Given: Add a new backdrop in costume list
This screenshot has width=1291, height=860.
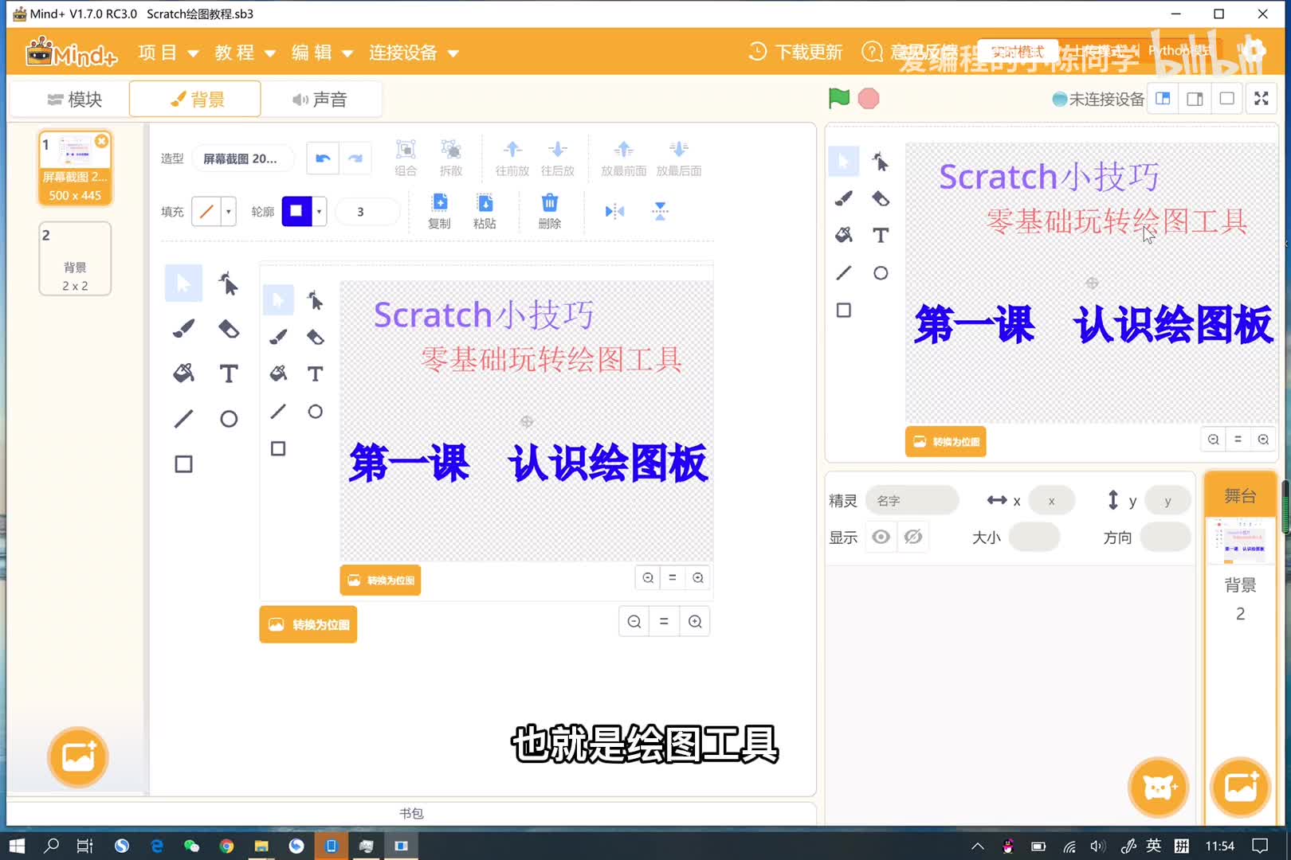Looking at the screenshot, I should point(77,756).
